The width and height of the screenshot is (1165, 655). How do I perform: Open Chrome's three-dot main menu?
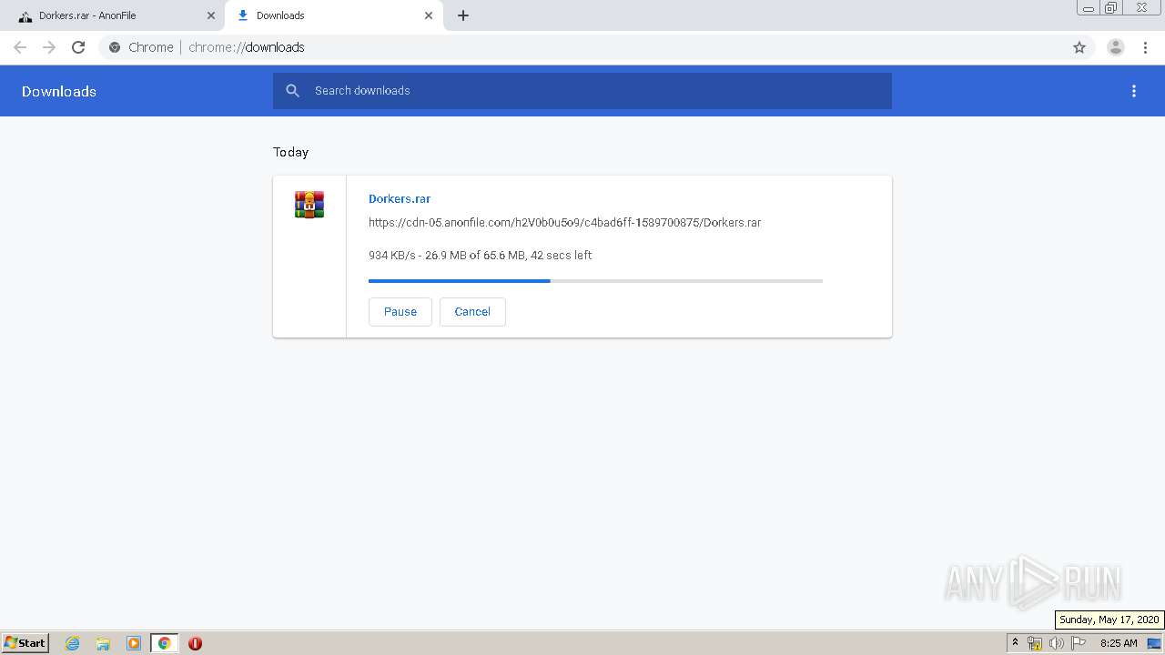1145,47
